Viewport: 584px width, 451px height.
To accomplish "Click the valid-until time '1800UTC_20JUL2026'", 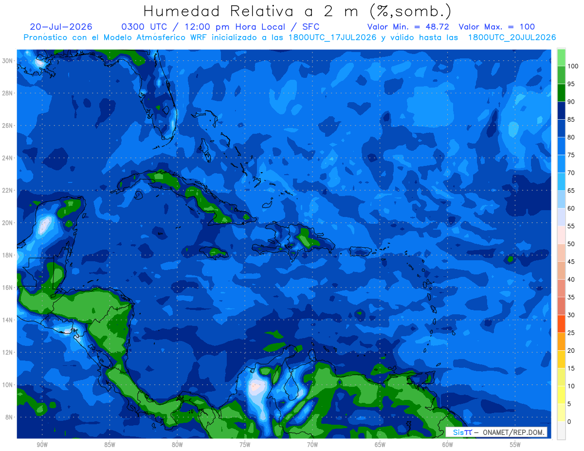I will coord(511,37).
